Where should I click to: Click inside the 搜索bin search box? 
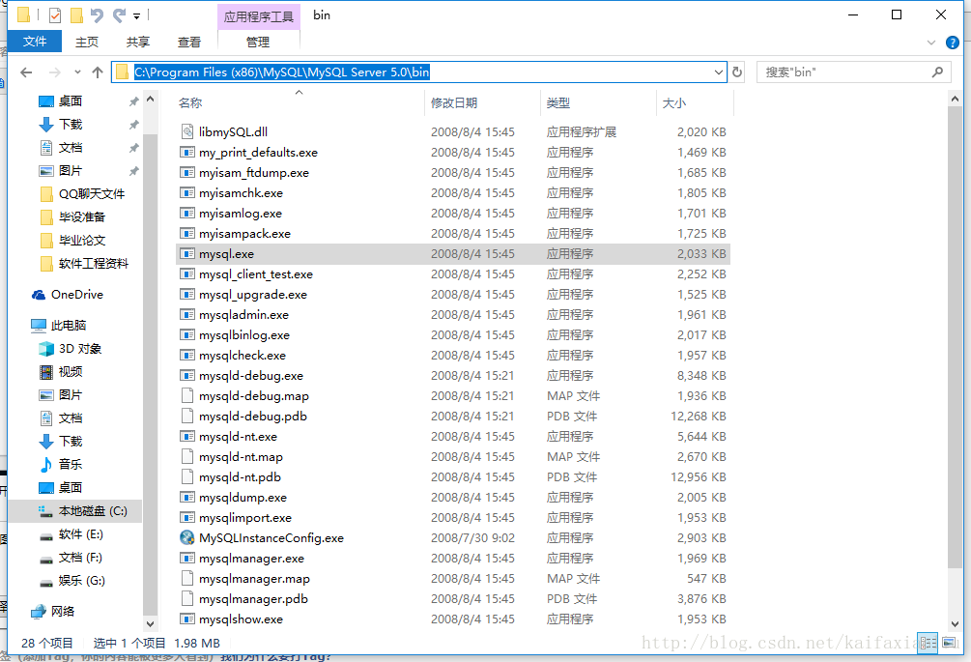coord(850,72)
